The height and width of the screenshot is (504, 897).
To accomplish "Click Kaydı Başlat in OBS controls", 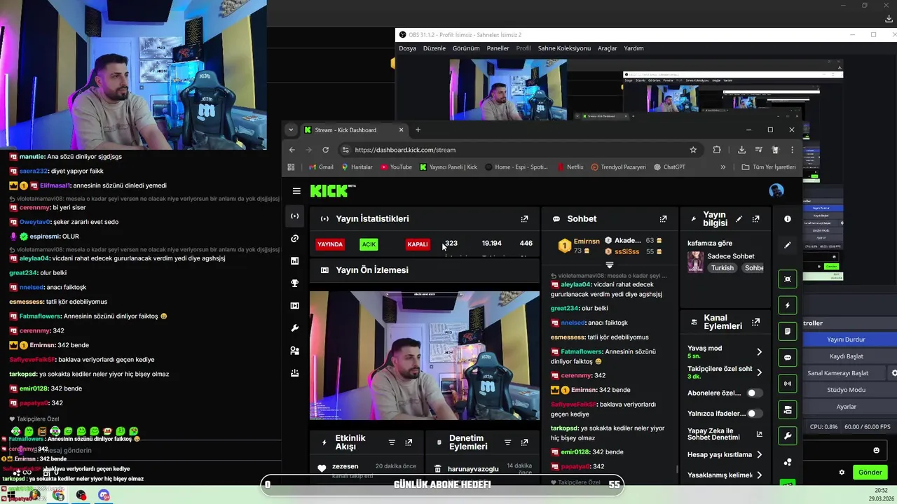I will click(x=846, y=356).
